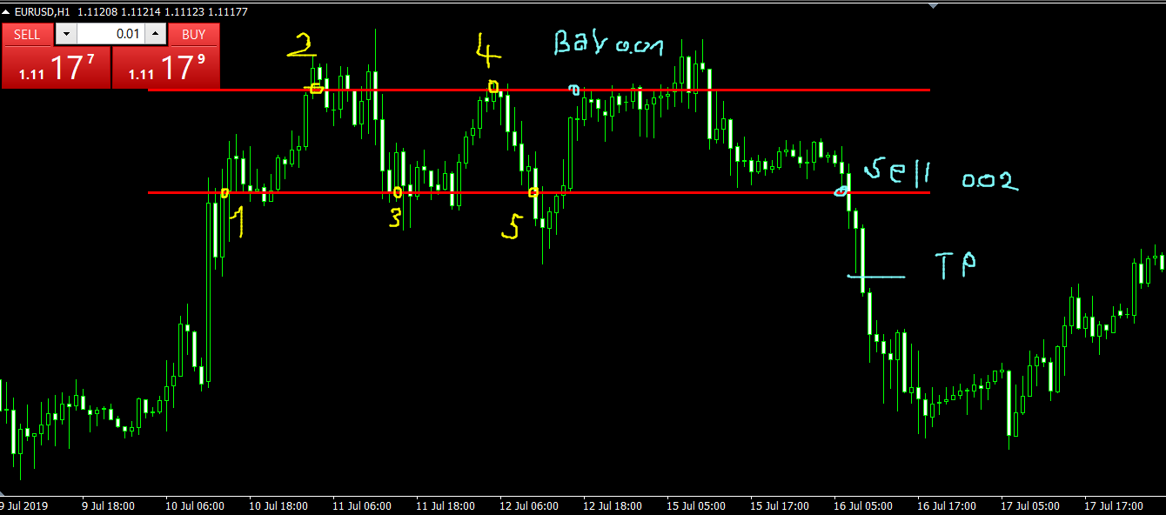
Task: Click the 17 Jul 05:00 time axis label
Action: pyautogui.click(x=1030, y=505)
